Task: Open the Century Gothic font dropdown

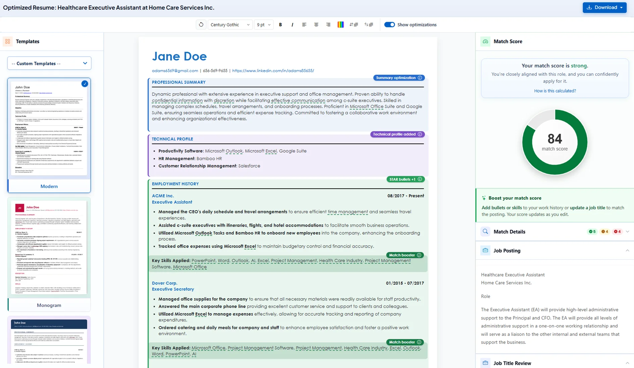Action: 230,24
